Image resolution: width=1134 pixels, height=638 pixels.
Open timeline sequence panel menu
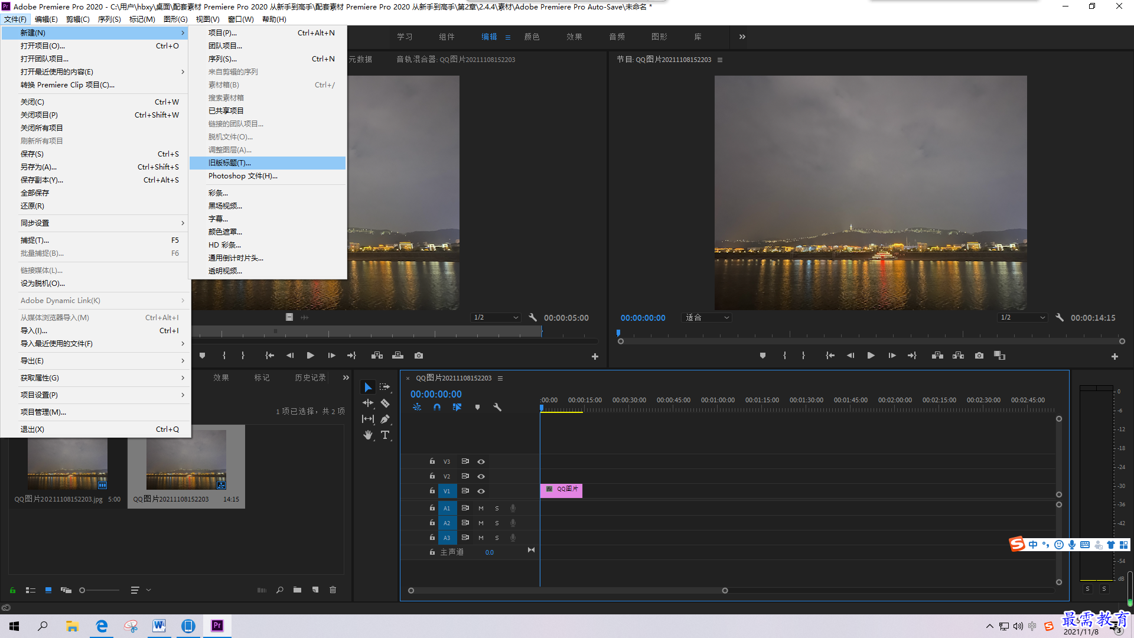click(500, 378)
